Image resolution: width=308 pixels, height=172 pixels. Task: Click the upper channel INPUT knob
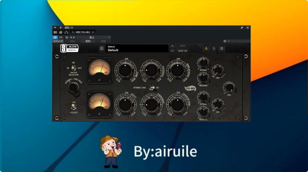pyautogui.click(x=125, y=70)
